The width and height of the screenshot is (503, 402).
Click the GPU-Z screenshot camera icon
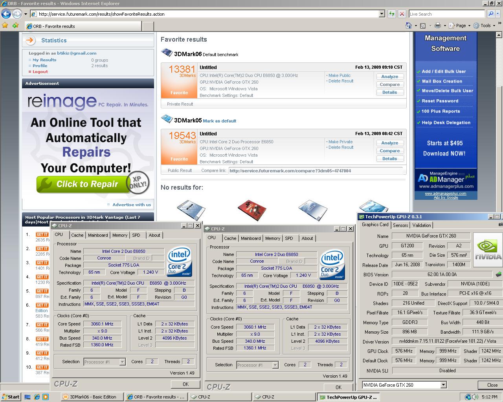click(x=501, y=225)
